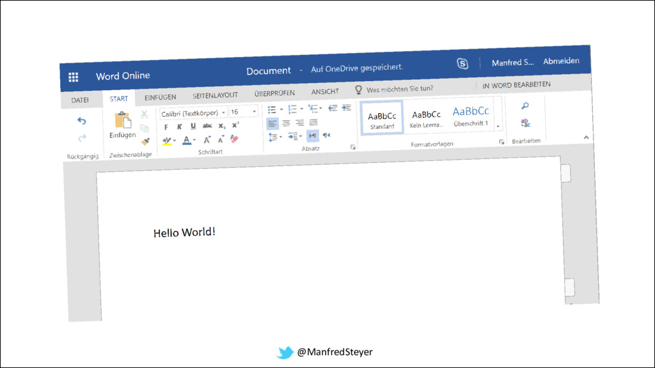655x368 pixels.
Task: Center-align the paragraph
Action: pyautogui.click(x=286, y=123)
